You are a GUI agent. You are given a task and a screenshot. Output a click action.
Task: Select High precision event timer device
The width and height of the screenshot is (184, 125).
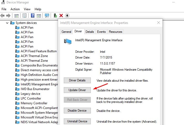[x=39, y=80]
